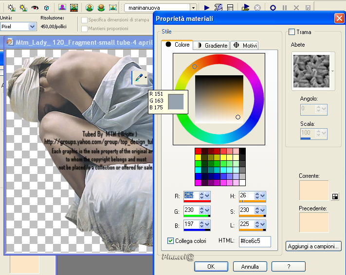Pick pure red swatch in basic colors grid
The width and height of the screenshot is (346, 275).
point(198,151)
